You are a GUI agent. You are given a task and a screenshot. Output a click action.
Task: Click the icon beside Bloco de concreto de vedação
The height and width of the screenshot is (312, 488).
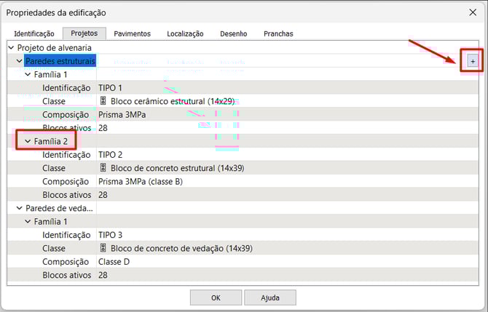point(103,248)
